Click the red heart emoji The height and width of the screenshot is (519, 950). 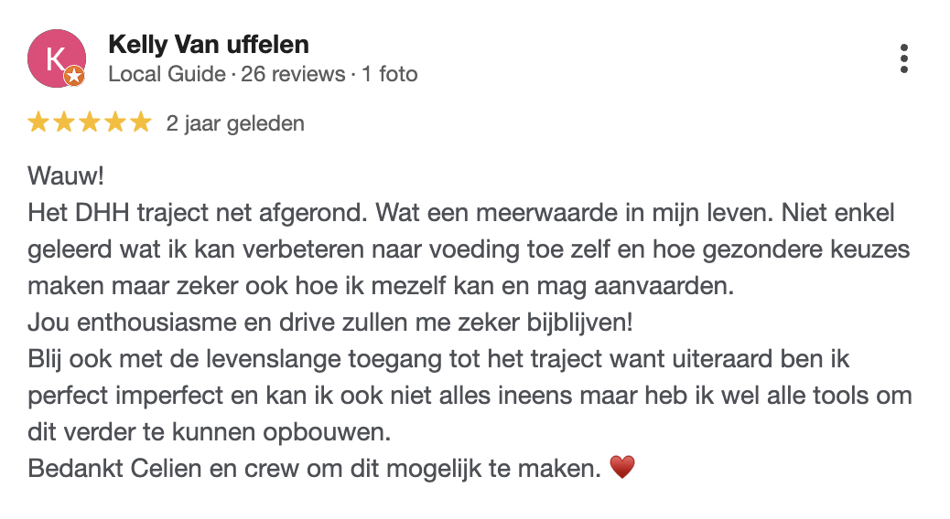[621, 469]
